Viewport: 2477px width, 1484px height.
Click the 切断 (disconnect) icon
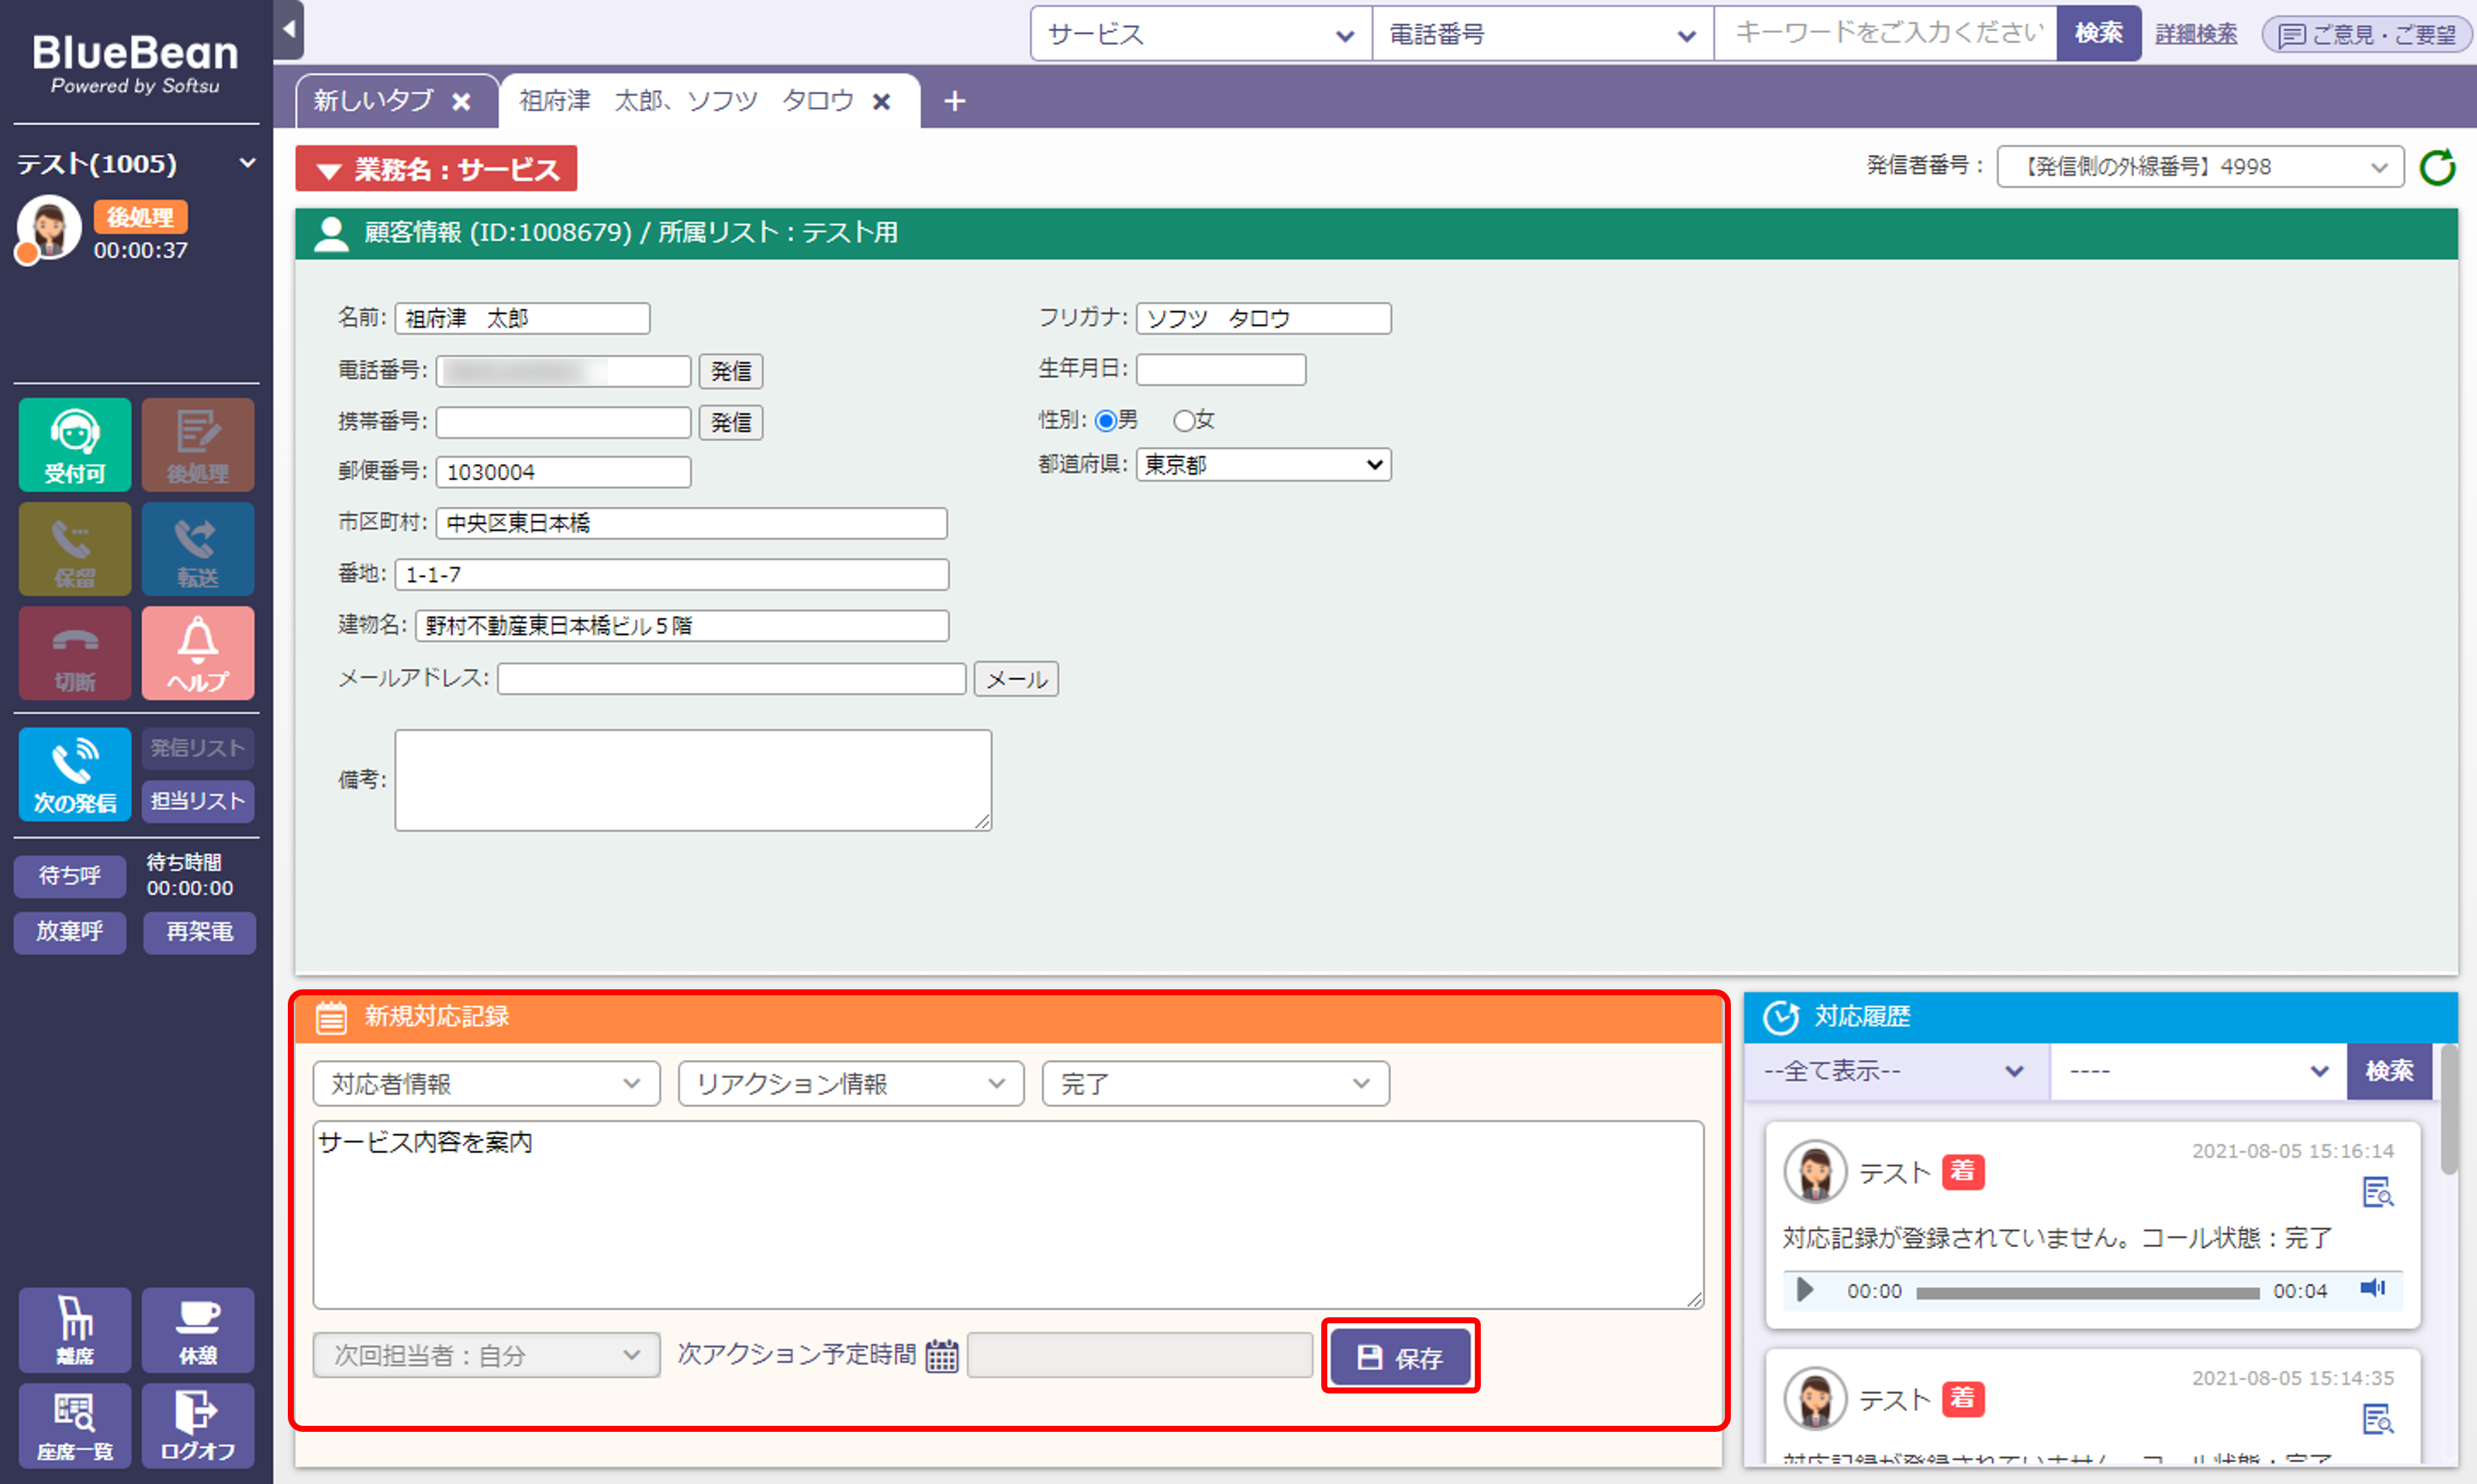74,652
